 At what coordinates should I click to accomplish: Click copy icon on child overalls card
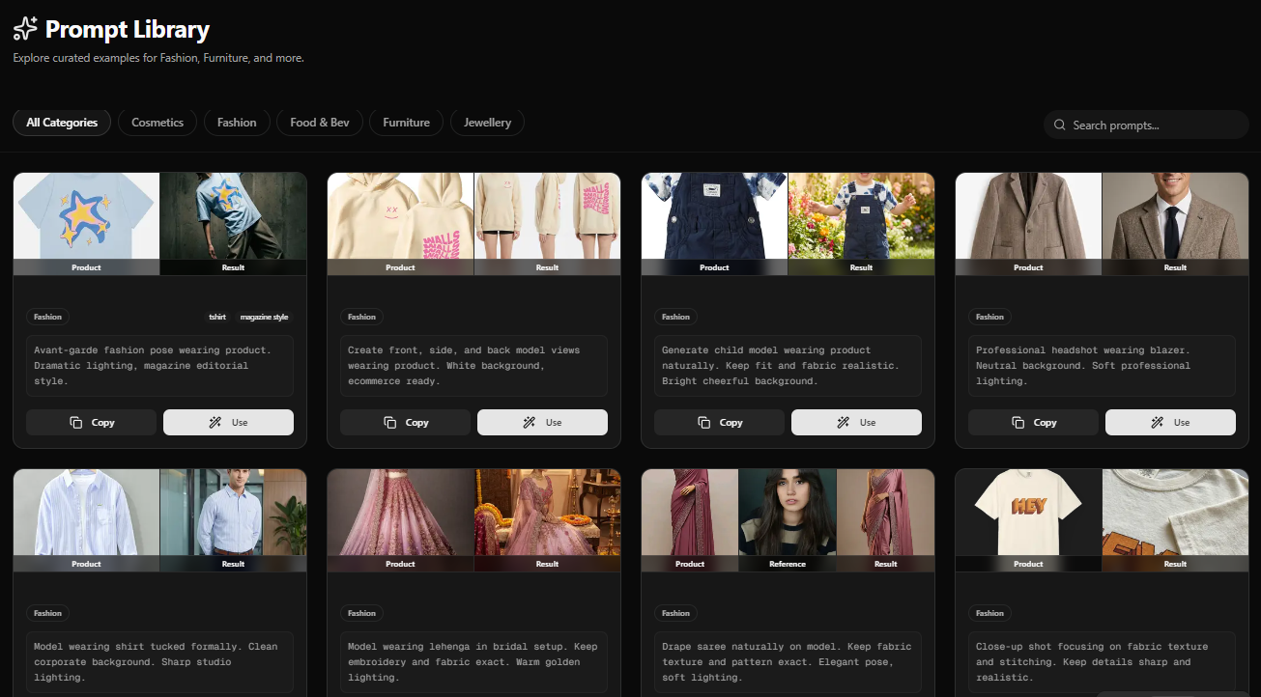click(703, 423)
